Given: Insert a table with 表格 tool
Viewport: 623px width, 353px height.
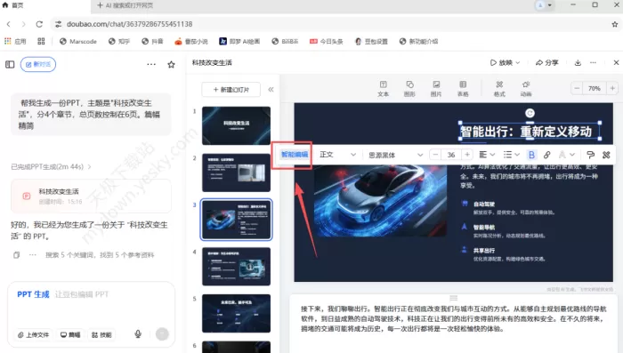Looking at the screenshot, I should click(x=463, y=89).
